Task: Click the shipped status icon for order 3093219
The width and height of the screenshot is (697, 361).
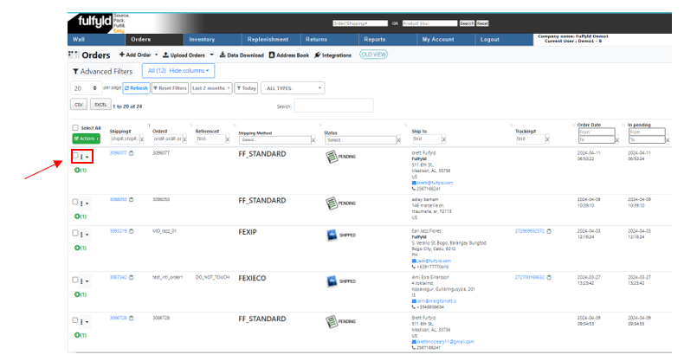Action: click(x=332, y=235)
